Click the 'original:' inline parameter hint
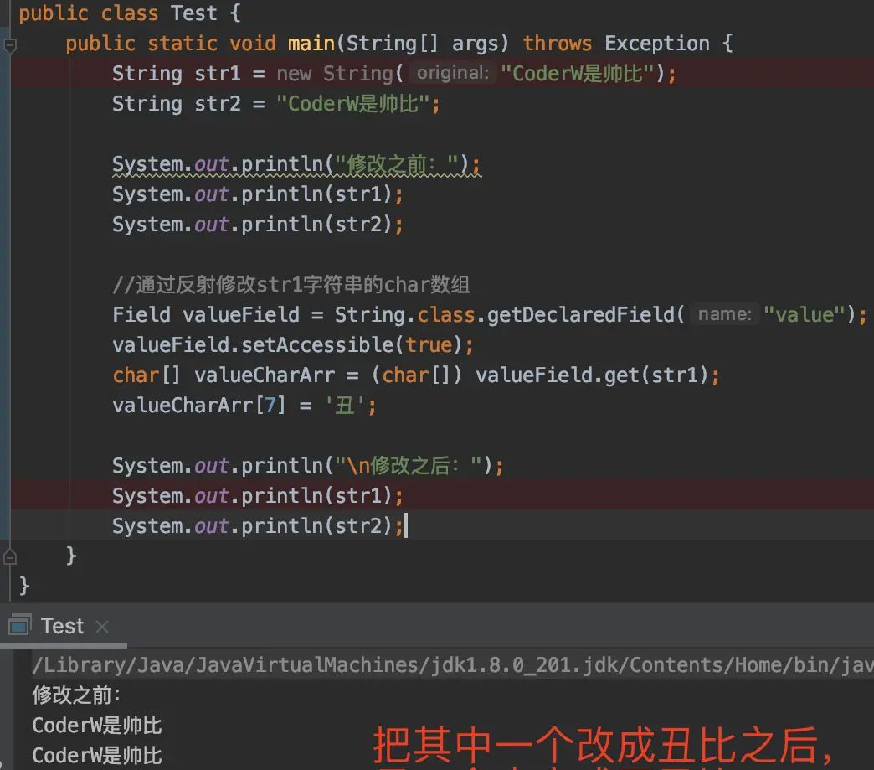This screenshot has height=770, width=874. tap(450, 73)
